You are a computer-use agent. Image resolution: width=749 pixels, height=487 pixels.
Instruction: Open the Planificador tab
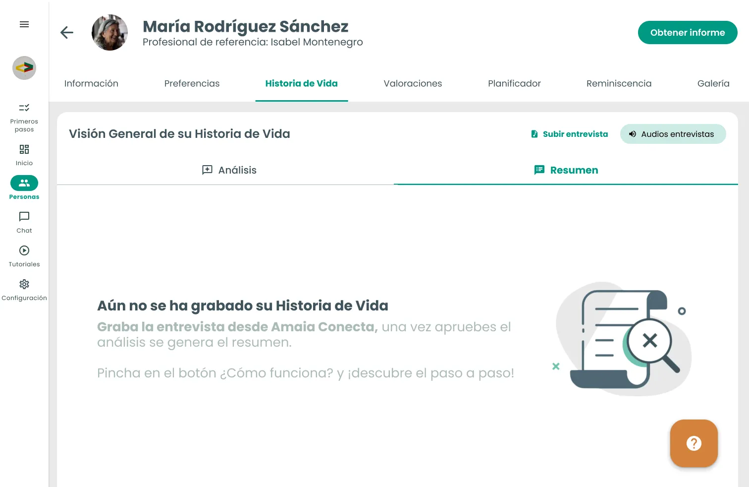pyautogui.click(x=514, y=84)
